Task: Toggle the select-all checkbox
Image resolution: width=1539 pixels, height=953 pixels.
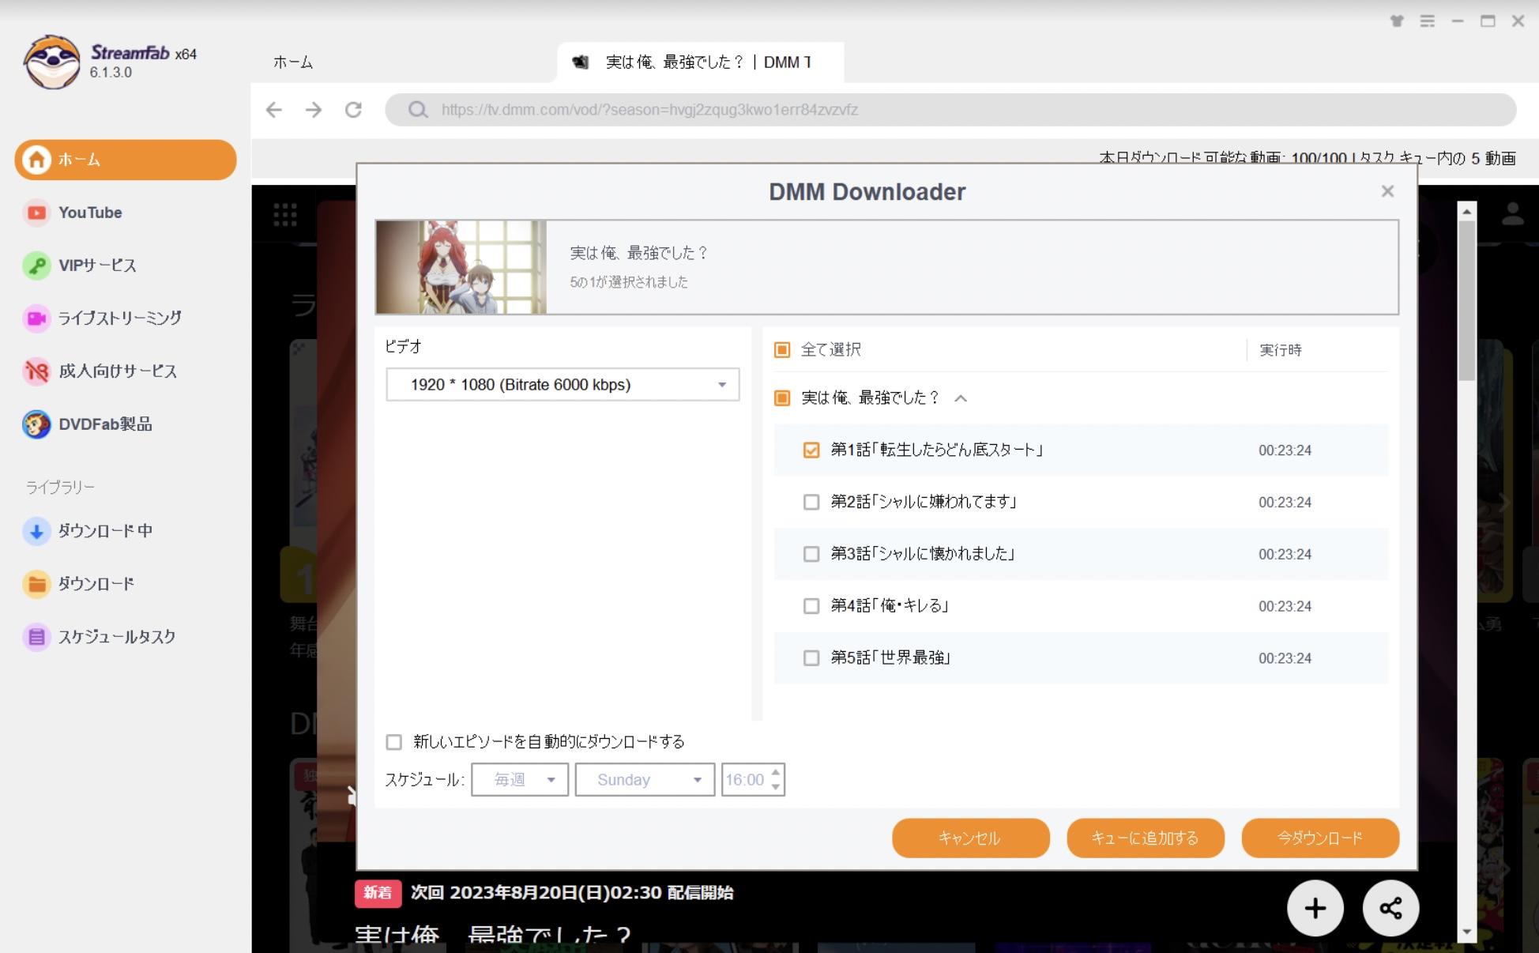Action: pyautogui.click(x=782, y=349)
